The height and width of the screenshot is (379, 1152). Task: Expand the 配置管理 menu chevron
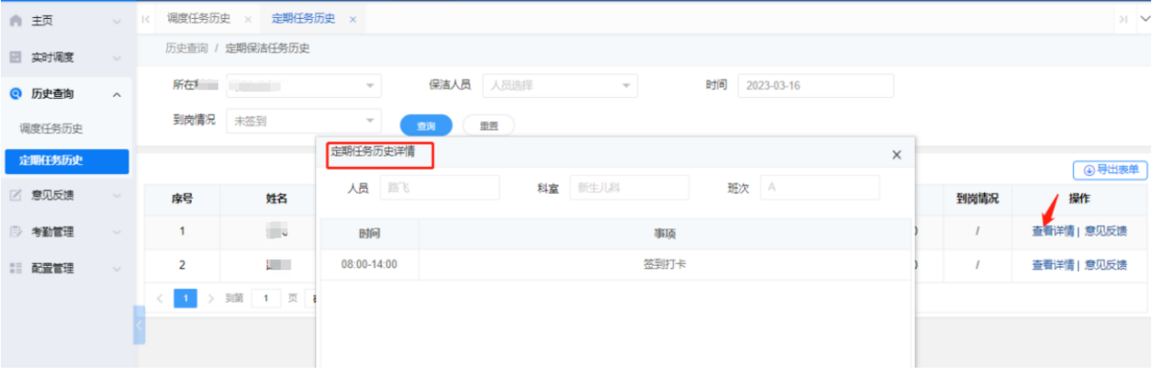(x=116, y=269)
